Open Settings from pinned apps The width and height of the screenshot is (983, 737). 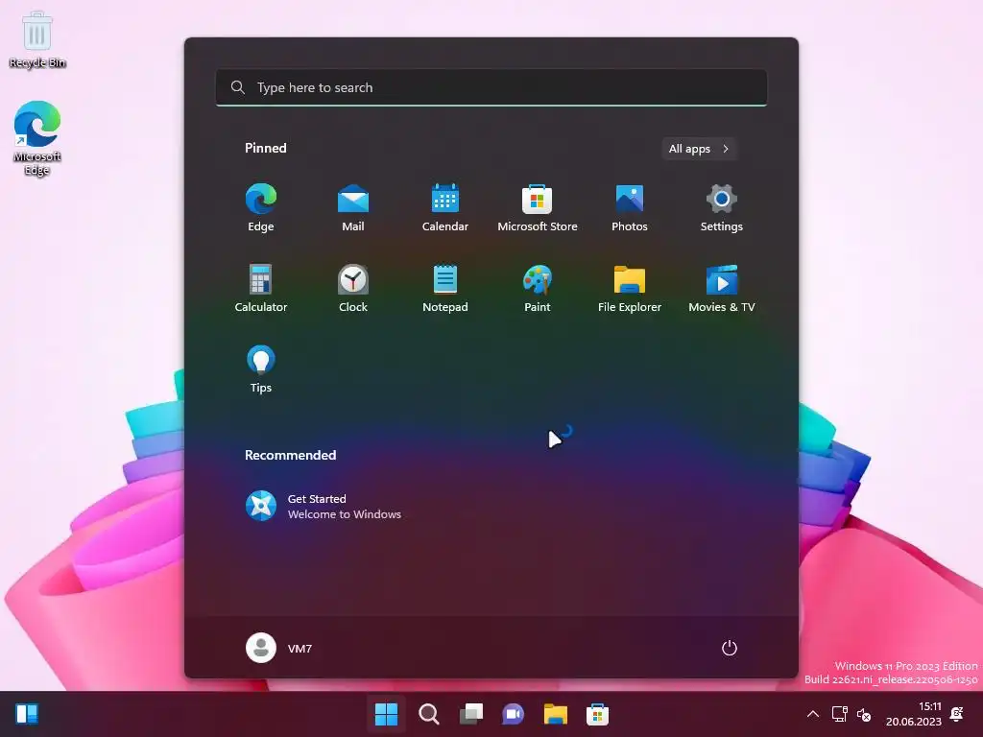tap(722, 208)
